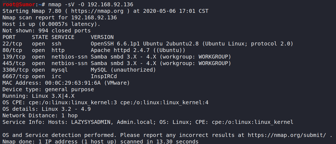Viewport: 336px width, 144px height.
Task: Click the VERSION column header
Action: [102, 37]
